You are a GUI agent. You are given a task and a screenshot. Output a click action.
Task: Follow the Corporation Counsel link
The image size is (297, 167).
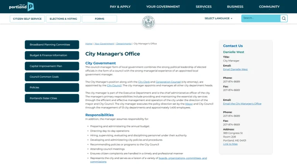coord(168,82)
